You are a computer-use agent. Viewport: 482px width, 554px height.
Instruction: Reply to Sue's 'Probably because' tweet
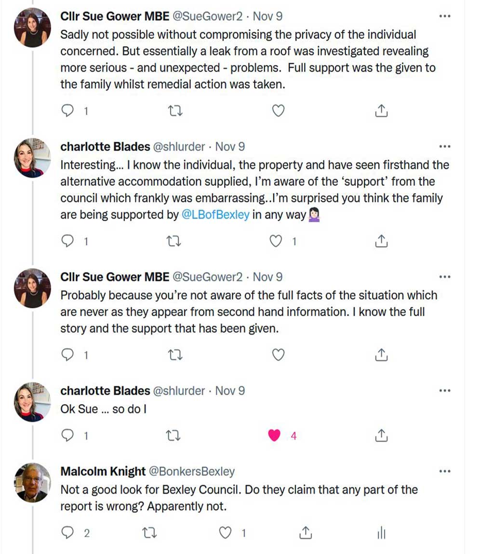coord(68,355)
